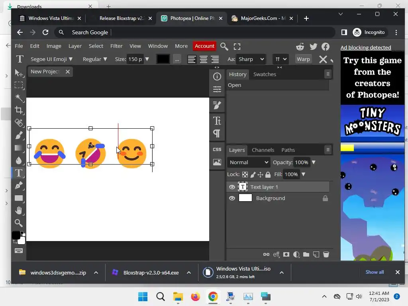408x306 pixels.
Task: Delete layer with the trash icon
Action: [326, 254]
